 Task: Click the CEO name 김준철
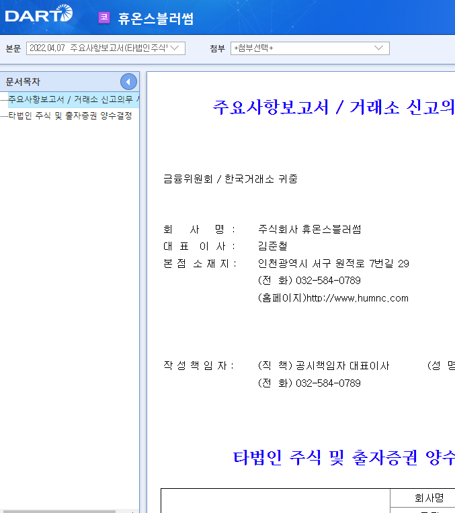(x=273, y=246)
